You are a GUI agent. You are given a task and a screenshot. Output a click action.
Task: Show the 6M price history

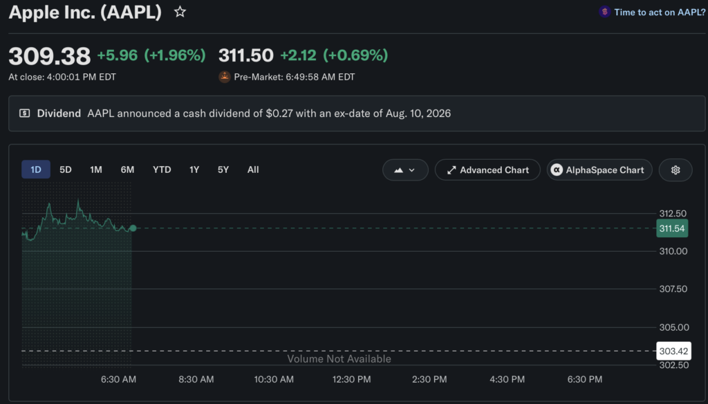[x=127, y=169]
